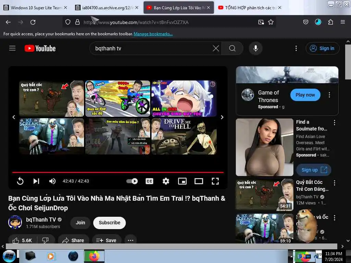The image size is (351, 263).
Task: Open options for Ice Scream 8 sidebar video
Action: [335, 218]
